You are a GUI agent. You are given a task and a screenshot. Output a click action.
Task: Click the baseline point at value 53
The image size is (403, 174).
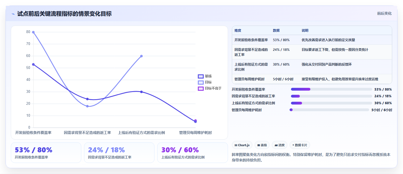click(33, 64)
